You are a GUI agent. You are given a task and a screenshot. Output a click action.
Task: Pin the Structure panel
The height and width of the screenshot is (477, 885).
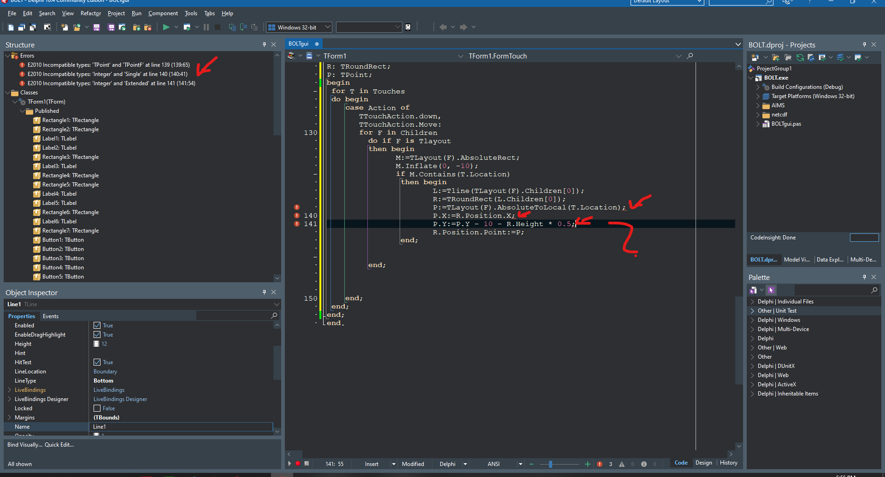[264, 45]
